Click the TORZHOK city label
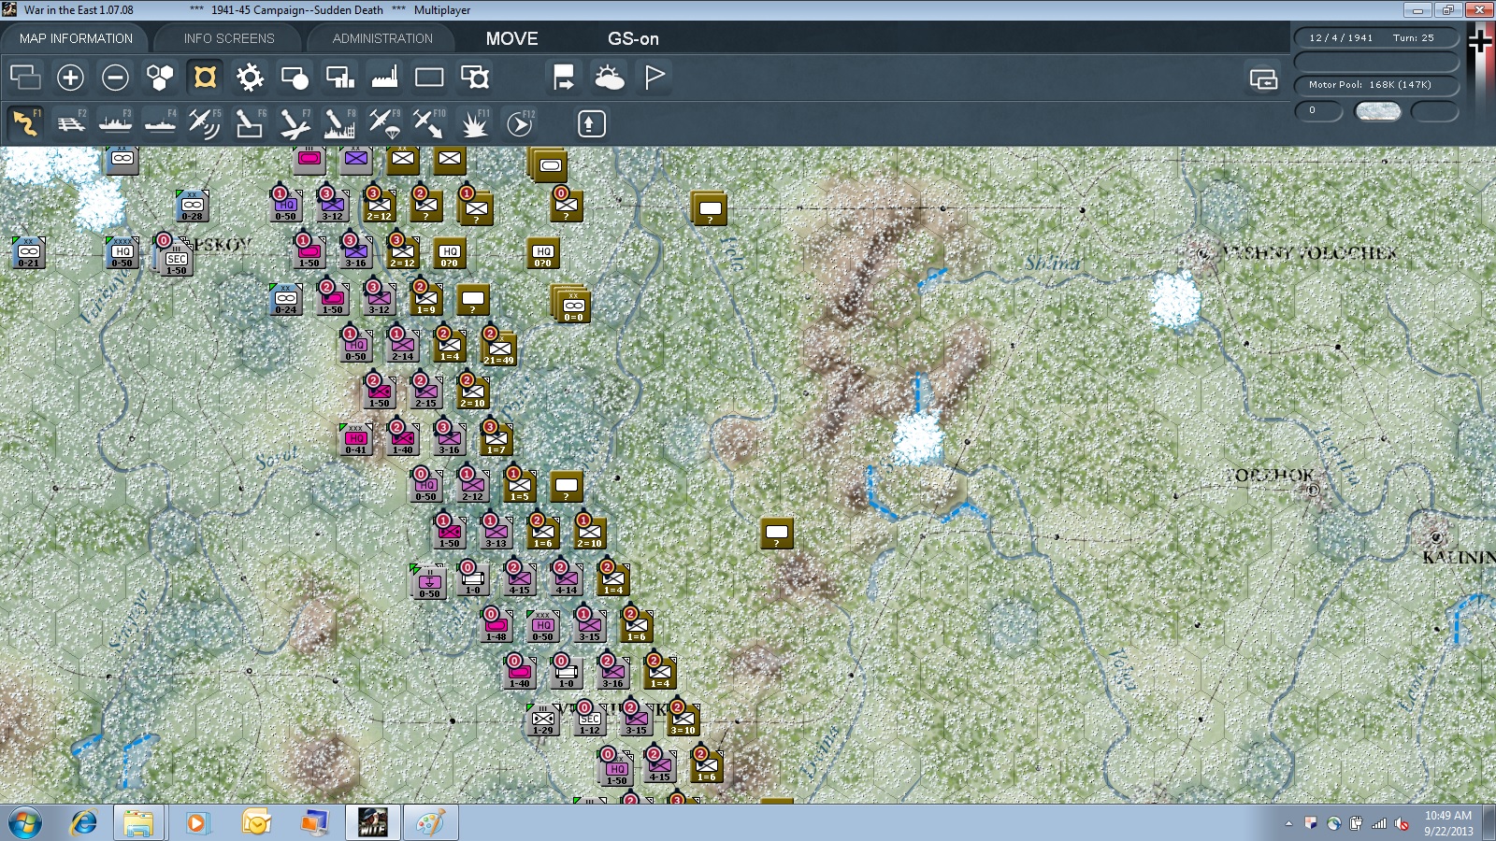This screenshot has height=841, width=1496. pos(1270,475)
